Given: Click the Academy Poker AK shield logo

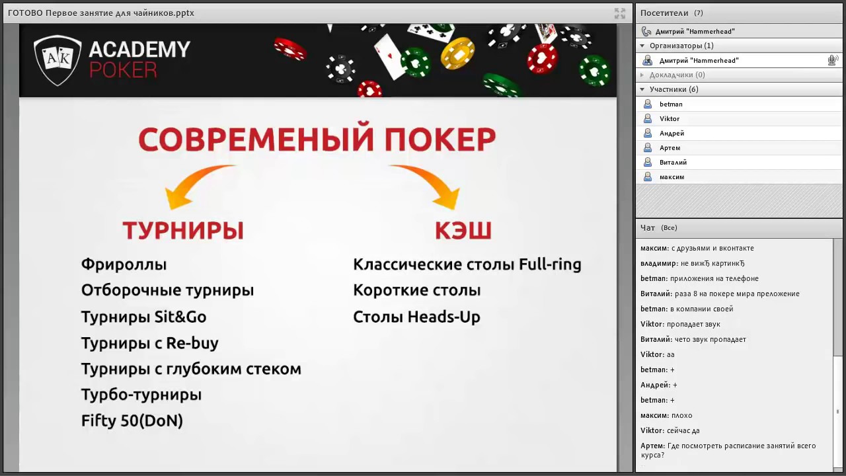Looking at the screenshot, I should point(58,59).
